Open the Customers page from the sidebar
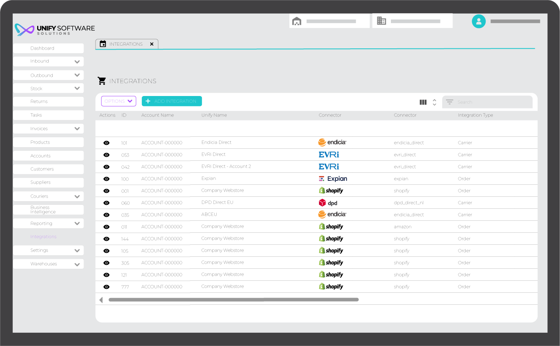The image size is (560, 346). click(x=48, y=169)
